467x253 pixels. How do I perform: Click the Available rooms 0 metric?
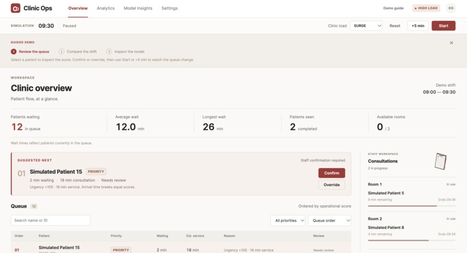click(391, 124)
